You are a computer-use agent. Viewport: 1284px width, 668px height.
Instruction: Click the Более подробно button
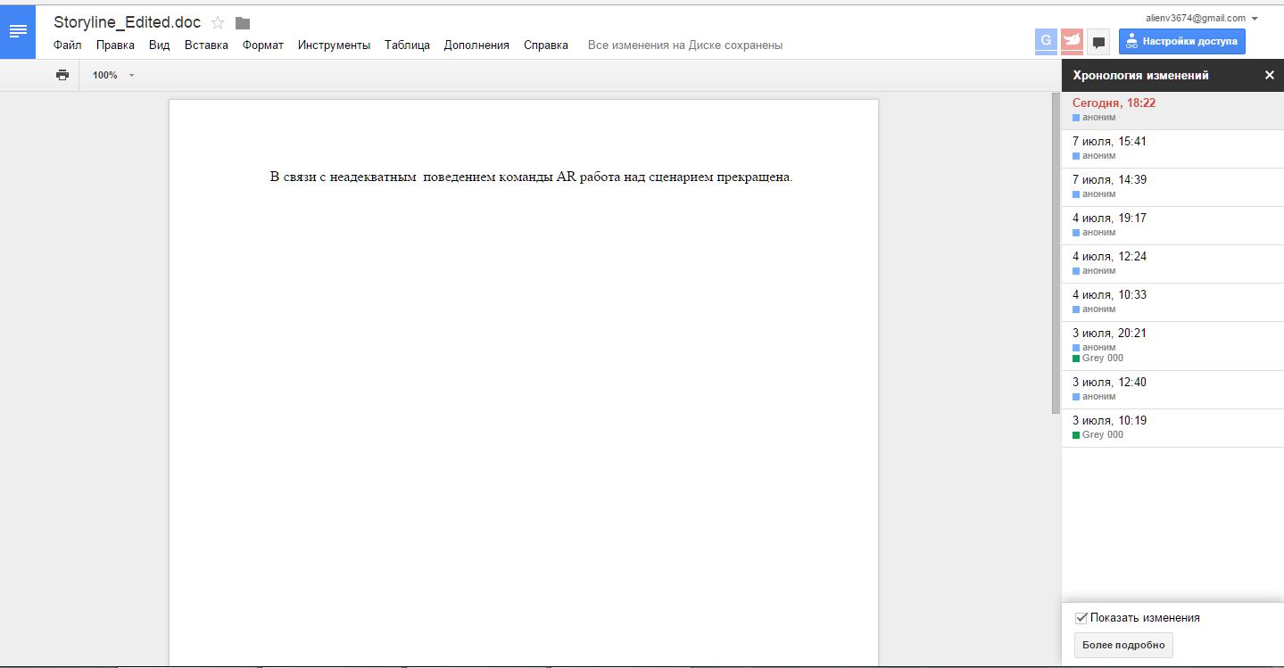[x=1123, y=645]
